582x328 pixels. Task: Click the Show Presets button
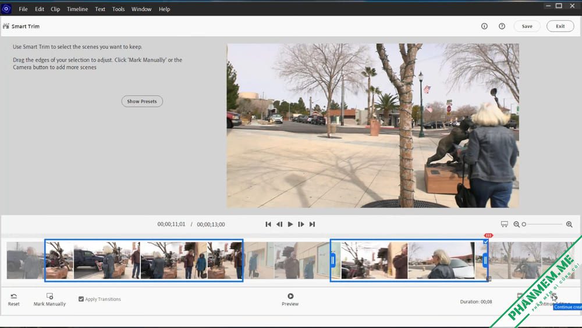coord(142,101)
